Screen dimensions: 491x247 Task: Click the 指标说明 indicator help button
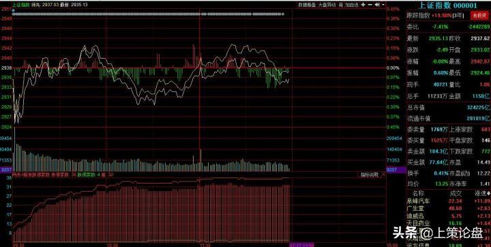(x=369, y=175)
